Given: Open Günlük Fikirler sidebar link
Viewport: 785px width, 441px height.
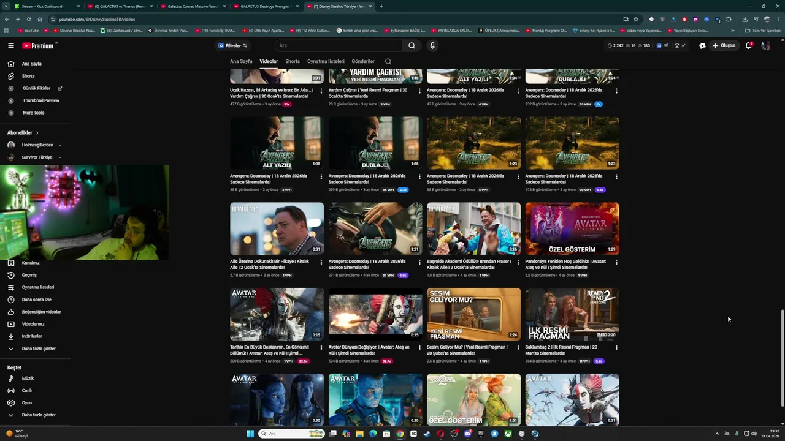Looking at the screenshot, I should coord(35,88).
